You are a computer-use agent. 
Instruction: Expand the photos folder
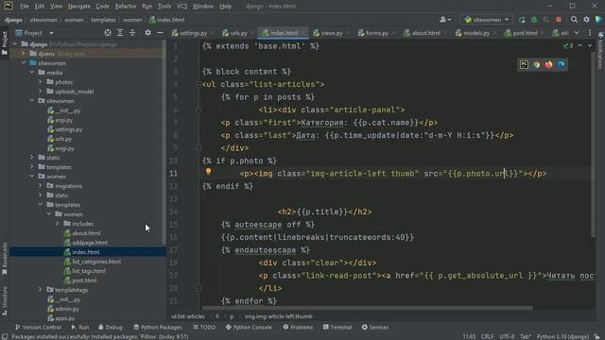click(41, 82)
